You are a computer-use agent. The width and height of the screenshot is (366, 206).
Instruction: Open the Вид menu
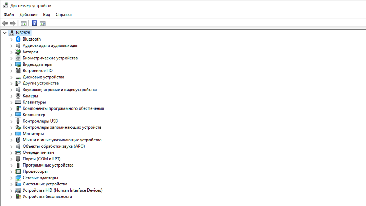point(47,15)
